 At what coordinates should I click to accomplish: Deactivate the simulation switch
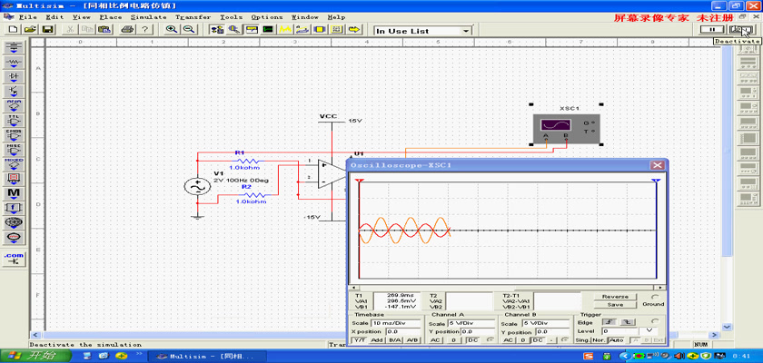[x=740, y=30]
